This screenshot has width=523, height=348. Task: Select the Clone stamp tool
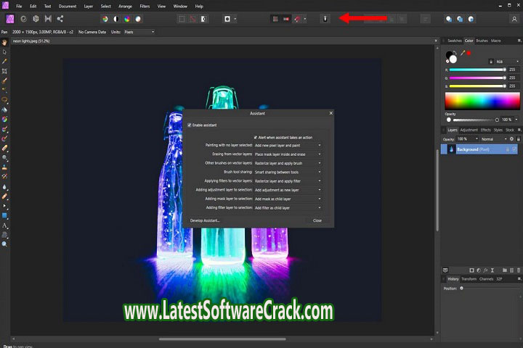pos(4,167)
